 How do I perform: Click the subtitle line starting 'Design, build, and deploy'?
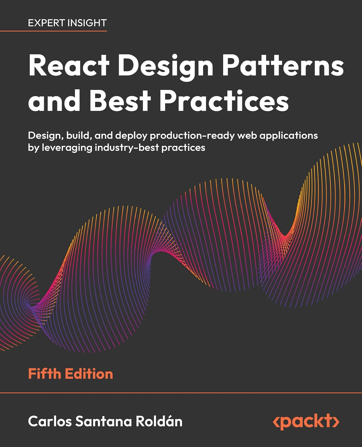pyautogui.click(x=173, y=136)
